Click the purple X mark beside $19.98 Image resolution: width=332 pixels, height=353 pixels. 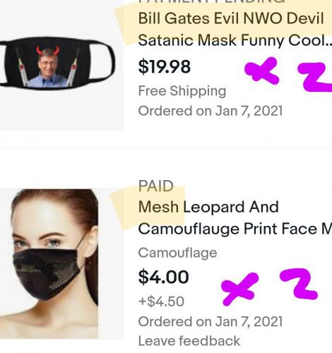pyautogui.click(x=262, y=71)
